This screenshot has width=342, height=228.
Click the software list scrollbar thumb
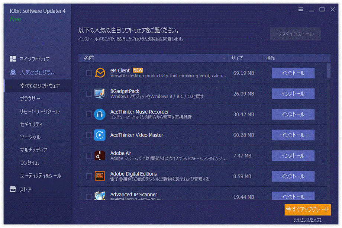coord(329,70)
